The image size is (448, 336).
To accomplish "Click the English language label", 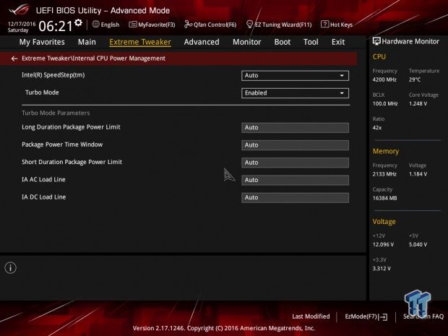I will [x=110, y=25].
